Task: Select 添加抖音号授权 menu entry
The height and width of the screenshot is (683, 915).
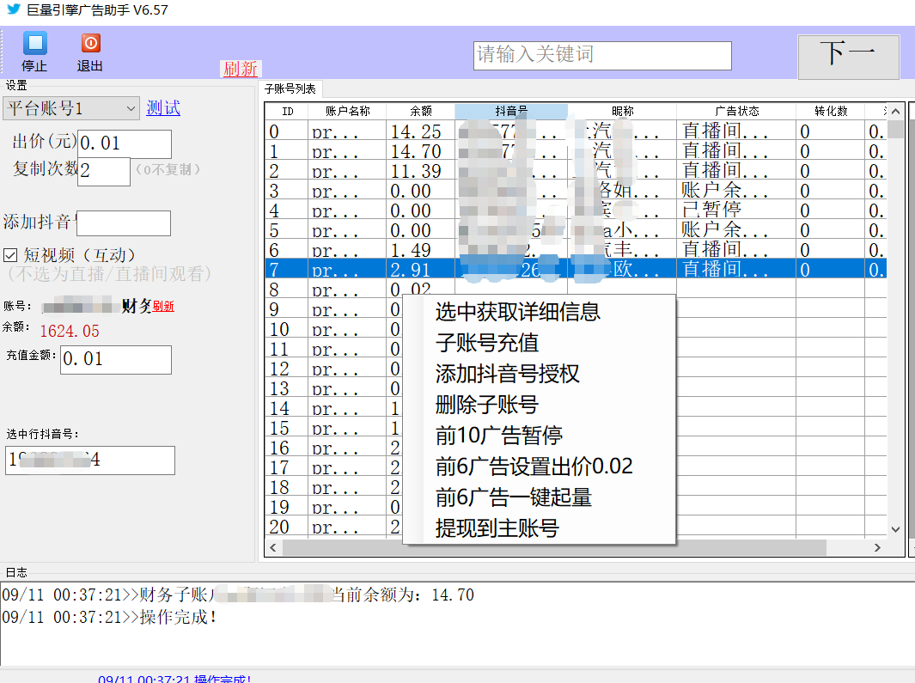Action: (507, 374)
